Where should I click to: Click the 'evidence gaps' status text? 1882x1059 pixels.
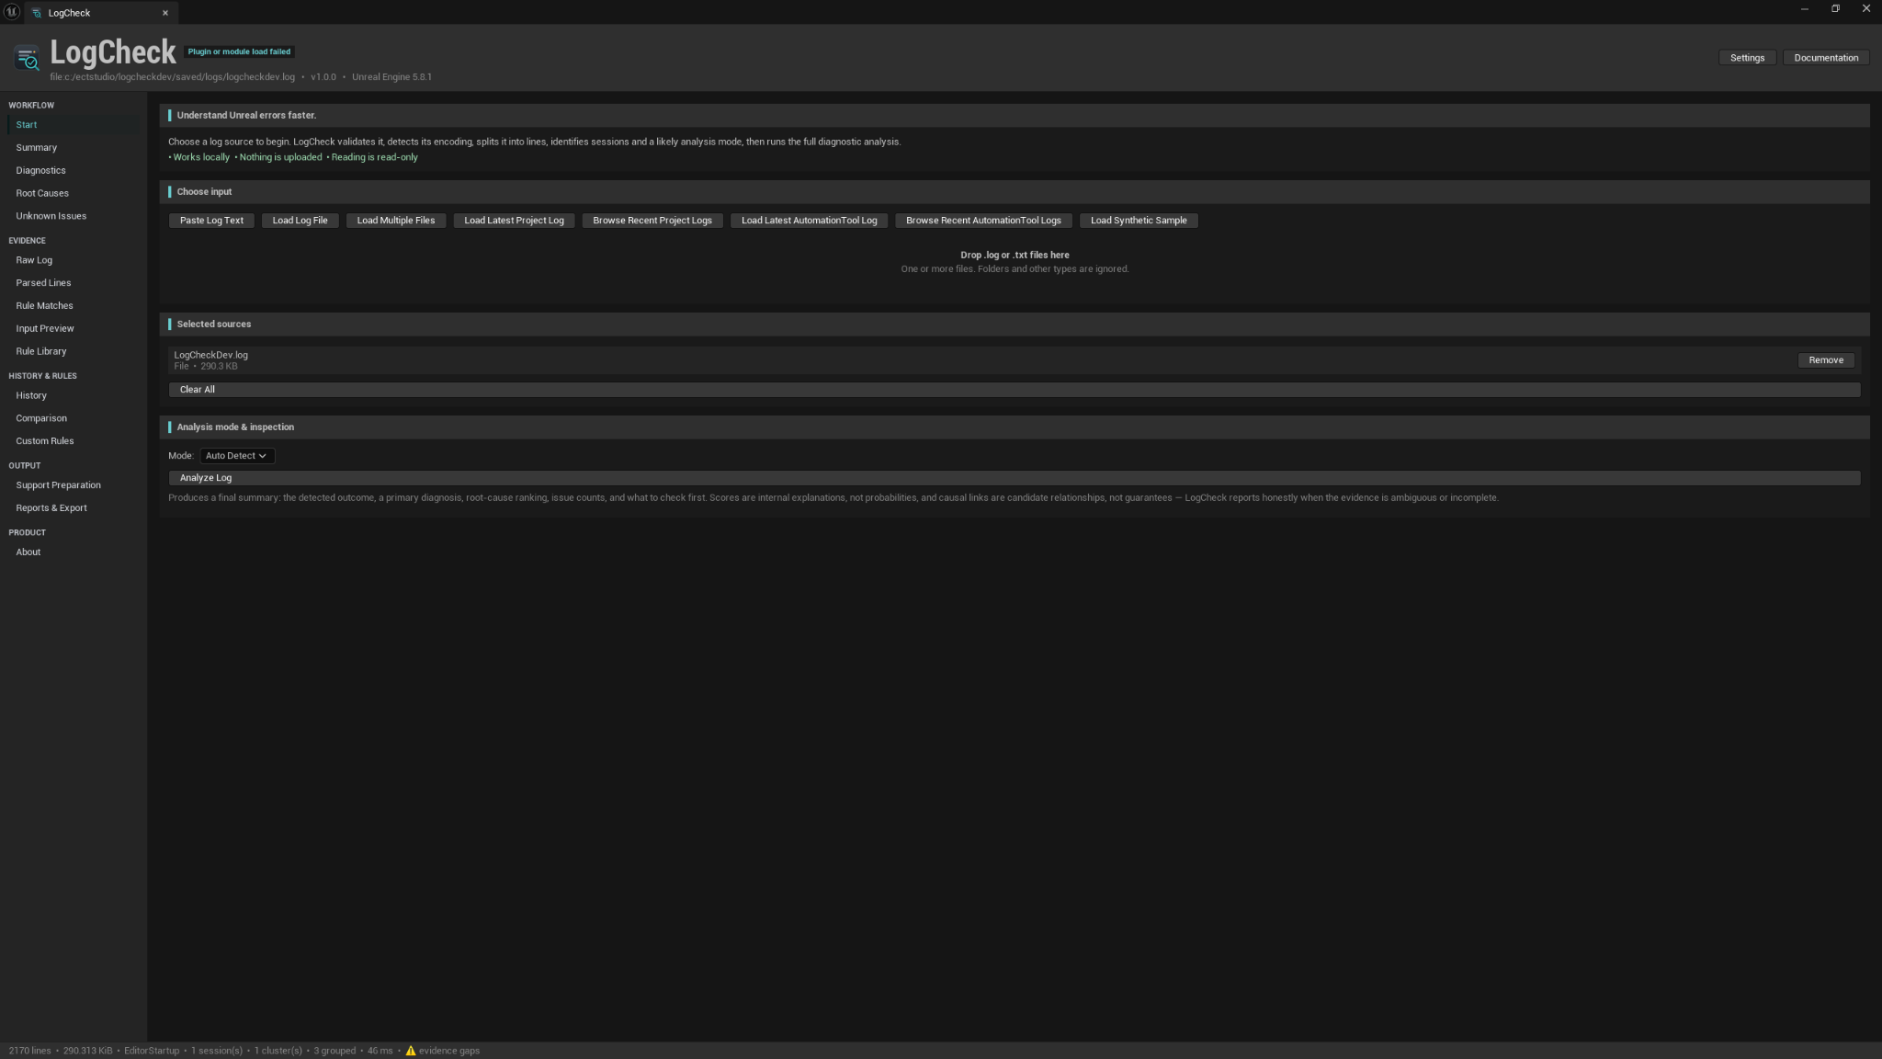(449, 1051)
